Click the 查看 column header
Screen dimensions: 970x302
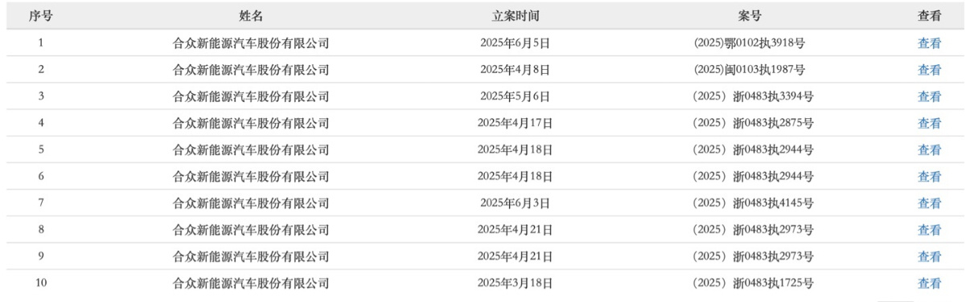pyautogui.click(x=929, y=16)
